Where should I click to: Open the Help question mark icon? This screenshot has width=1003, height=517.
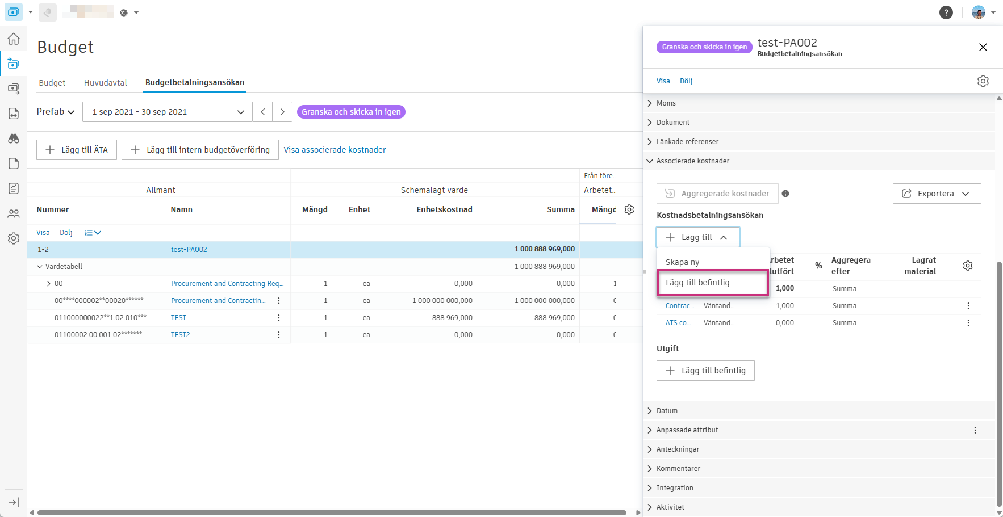coord(946,12)
